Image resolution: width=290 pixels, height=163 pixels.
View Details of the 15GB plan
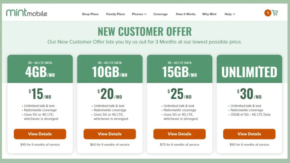[179, 134]
